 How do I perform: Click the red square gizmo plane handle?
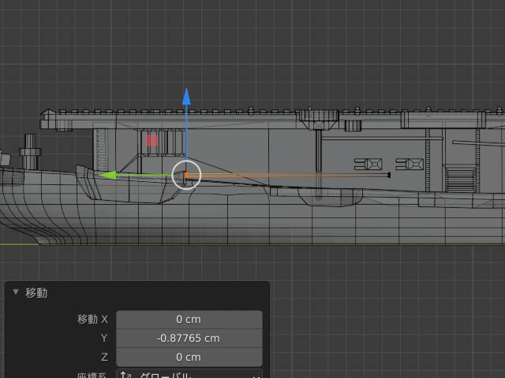pyautogui.click(x=152, y=140)
